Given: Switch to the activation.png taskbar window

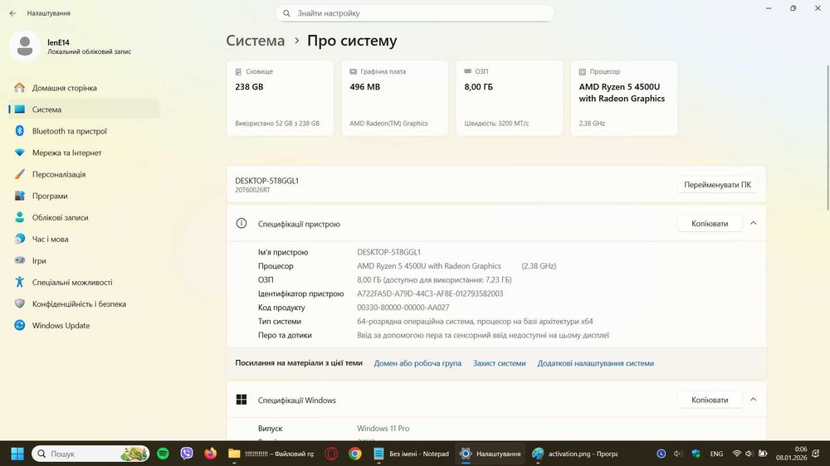Looking at the screenshot, I should (575, 454).
